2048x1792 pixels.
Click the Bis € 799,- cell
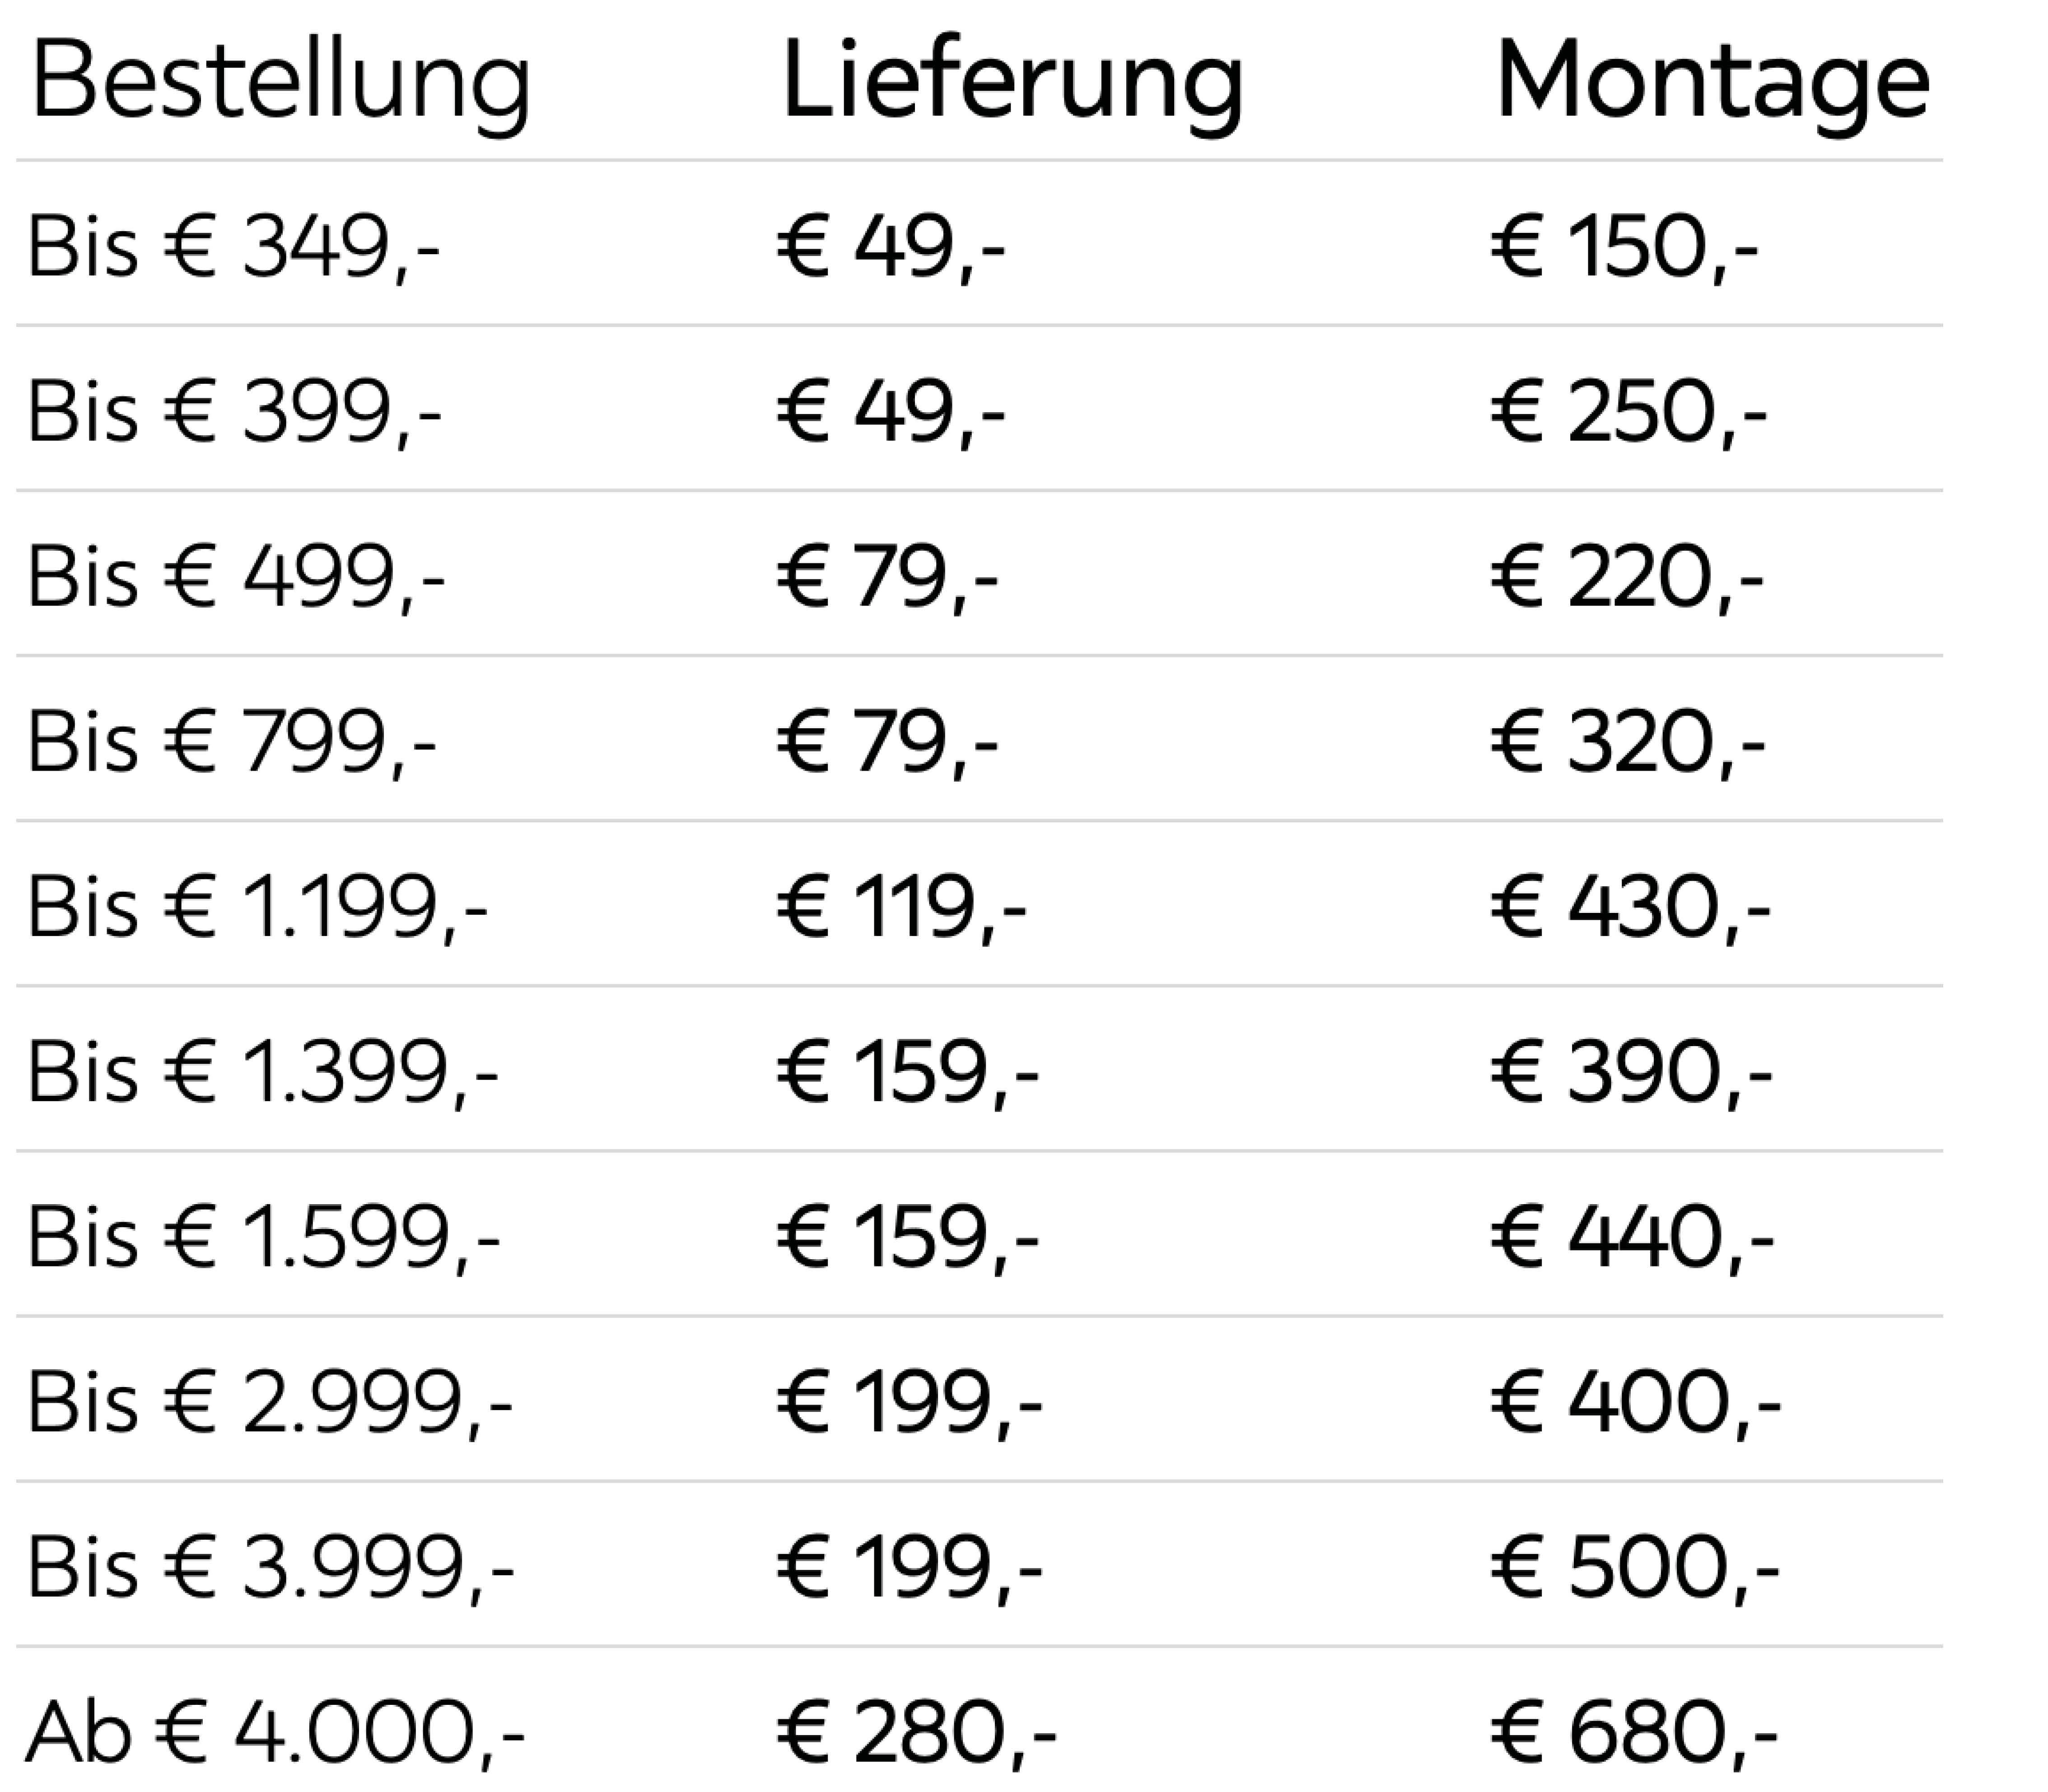coord(231,742)
